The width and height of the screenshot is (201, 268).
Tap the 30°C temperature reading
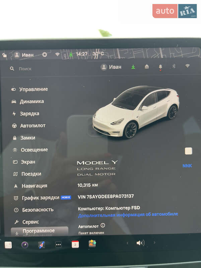pos(98,54)
